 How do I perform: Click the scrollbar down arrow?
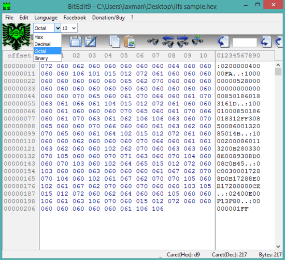[278, 247]
